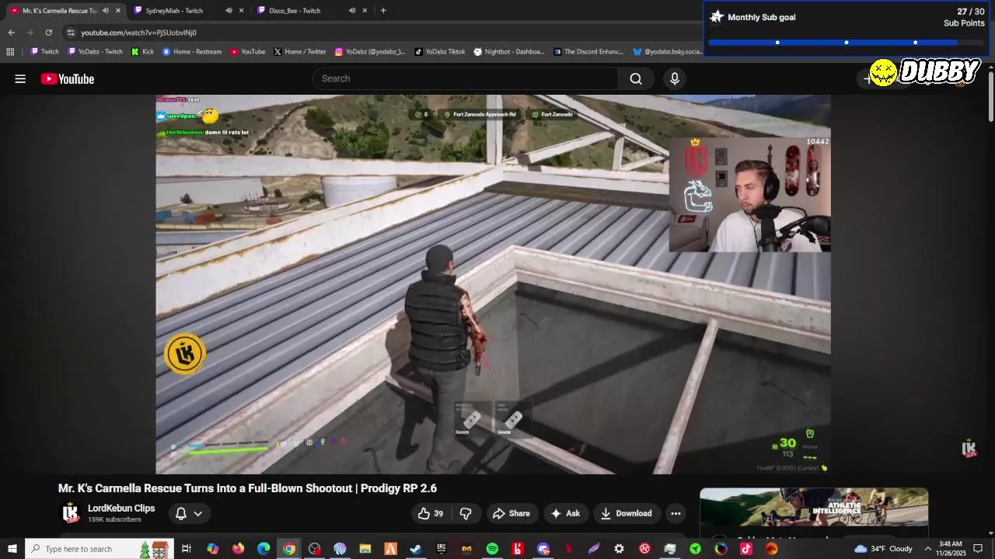The height and width of the screenshot is (559, 995).
Task: Open the YoDabz - Twitch bookmark
Action: pos(95,52)
